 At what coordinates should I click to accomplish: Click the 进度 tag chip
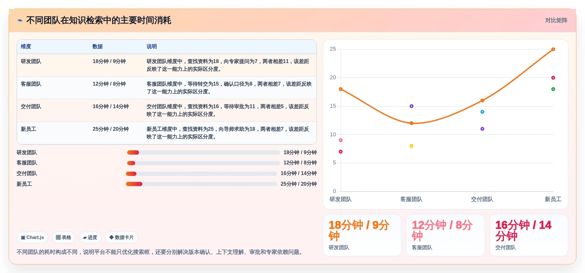(90, 237)
